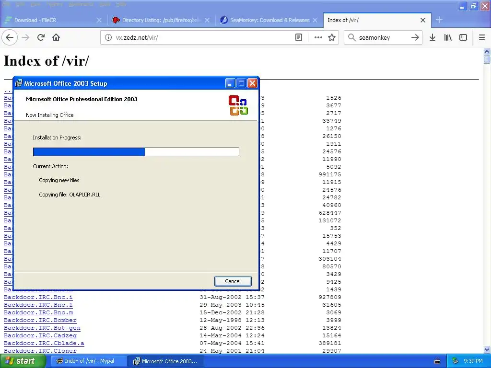Open the Backdoor.IRC.Bot-gen link
This screenshot has height=368, width=491.
[x=42, y=328]
